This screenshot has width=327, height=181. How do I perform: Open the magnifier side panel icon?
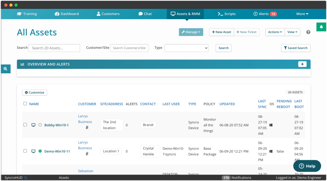5,69
